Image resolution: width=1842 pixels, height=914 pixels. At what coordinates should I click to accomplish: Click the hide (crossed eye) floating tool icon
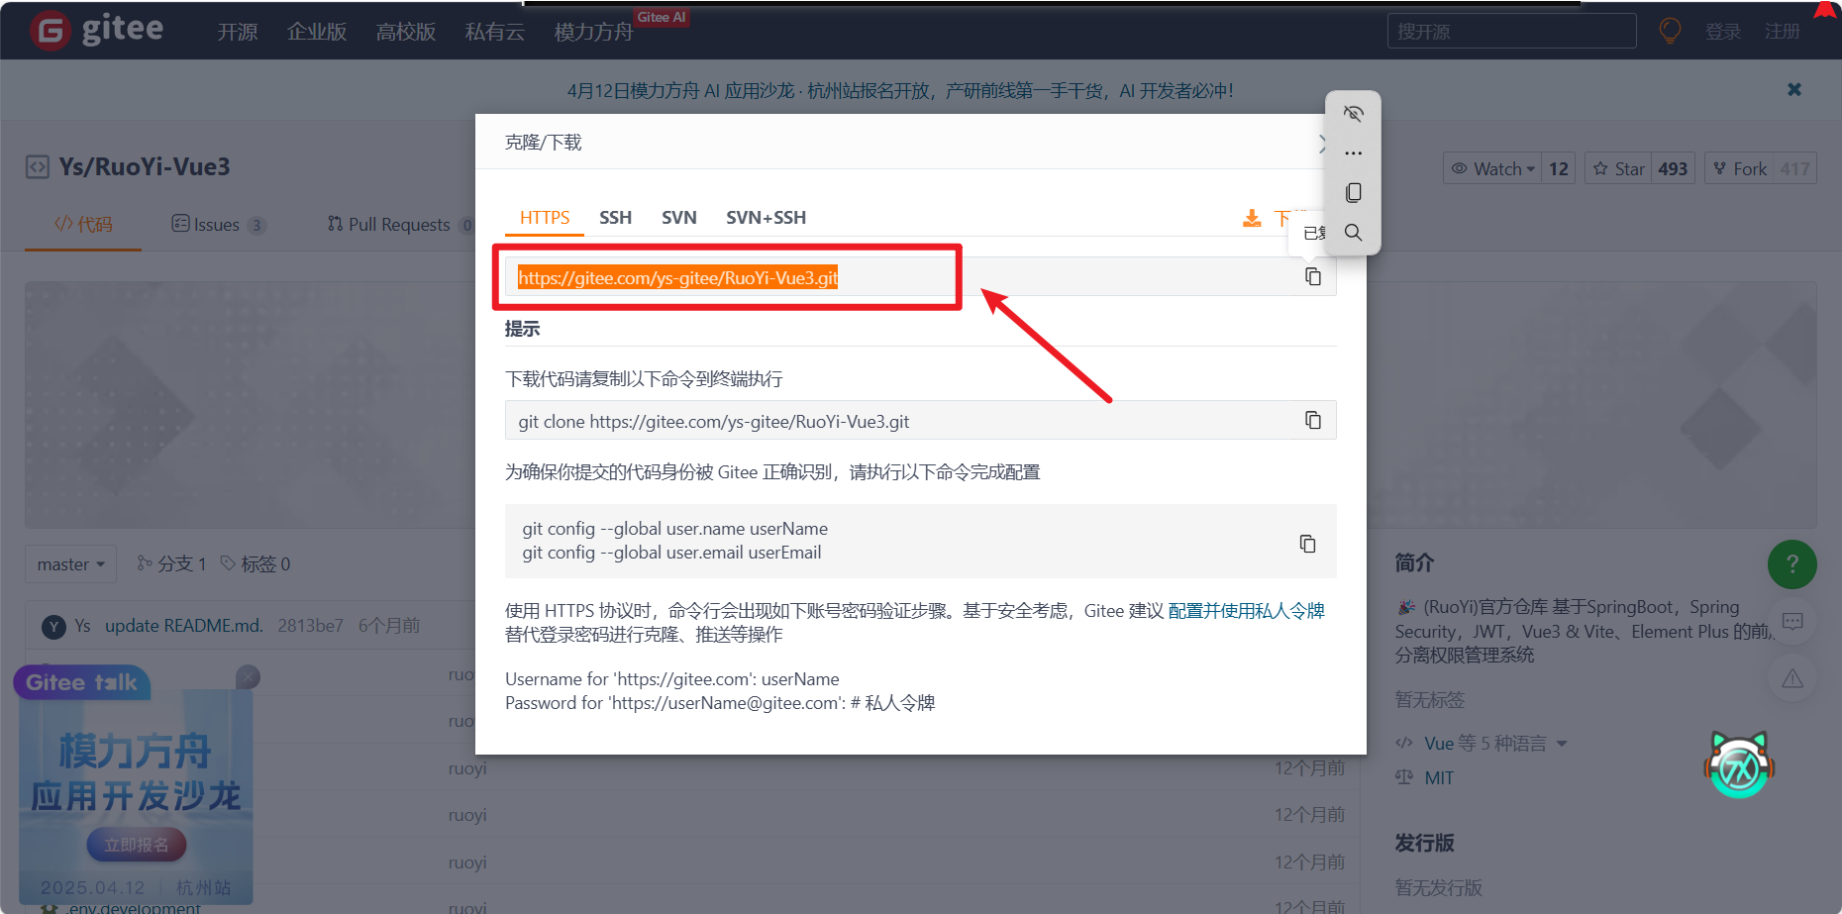point(1354,114)
